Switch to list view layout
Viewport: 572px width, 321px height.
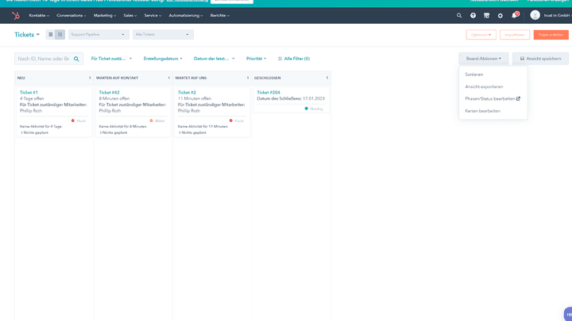click(x=51, y=35)
